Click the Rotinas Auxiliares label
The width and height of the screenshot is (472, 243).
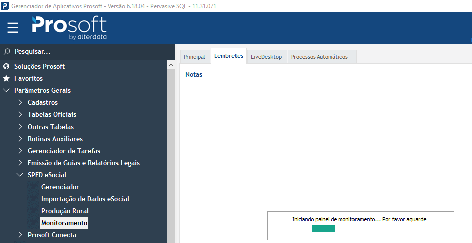click(x=55, y=139)
